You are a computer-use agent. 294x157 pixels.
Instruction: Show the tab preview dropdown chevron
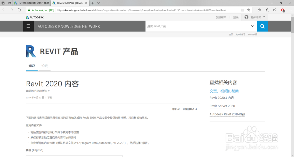pyautogui.click(x=98, y=3)
